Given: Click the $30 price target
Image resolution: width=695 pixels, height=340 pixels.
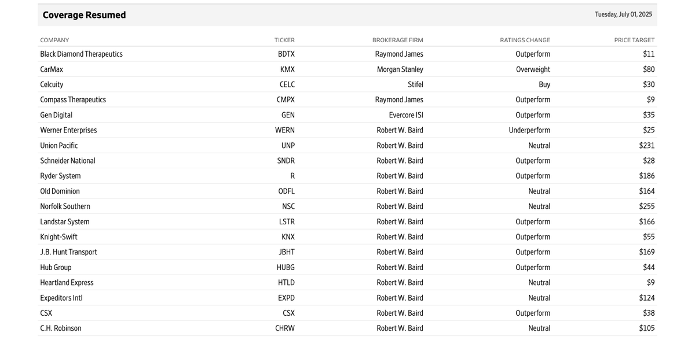Looking at the screenshot, I should (649, 84).
